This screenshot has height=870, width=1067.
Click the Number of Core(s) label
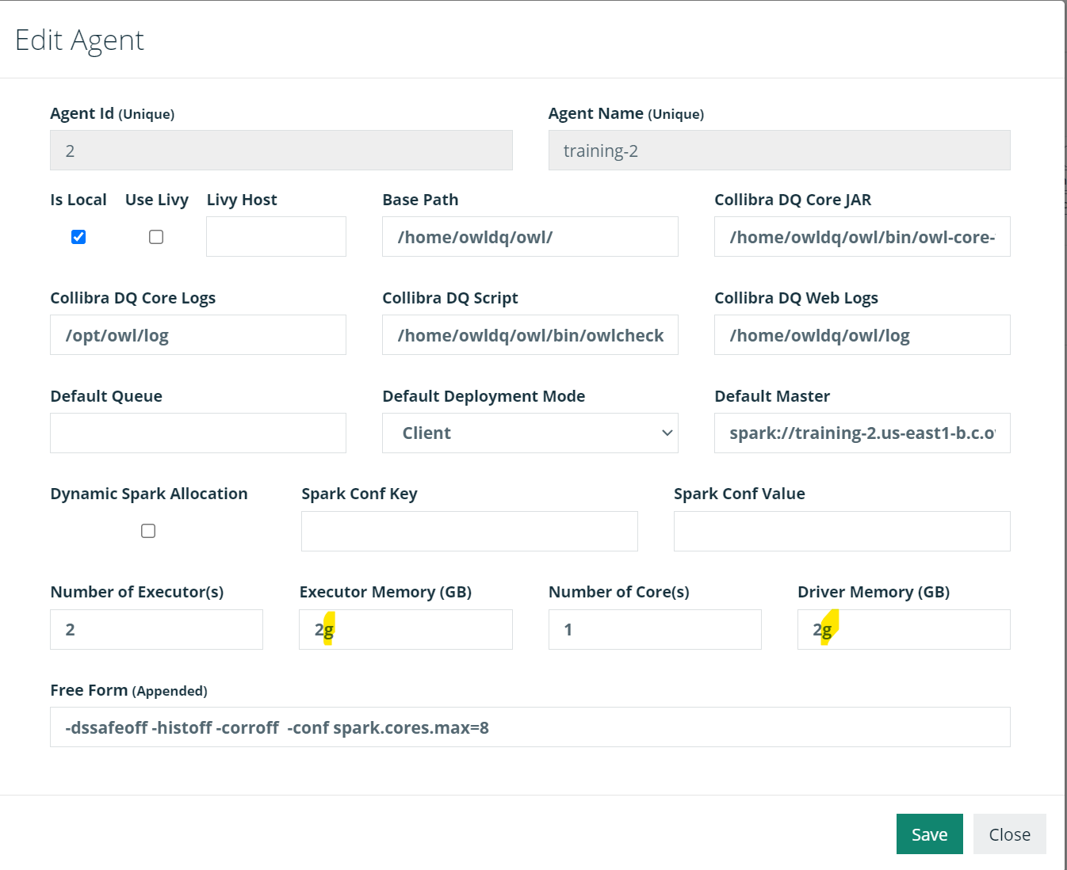619,592
